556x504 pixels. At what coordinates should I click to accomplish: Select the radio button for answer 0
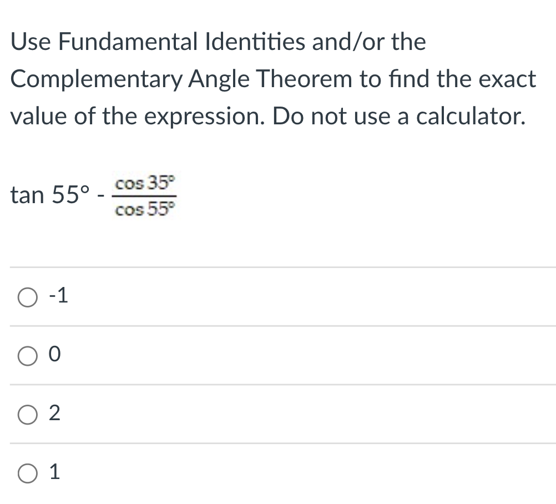(x=27, y=356)
